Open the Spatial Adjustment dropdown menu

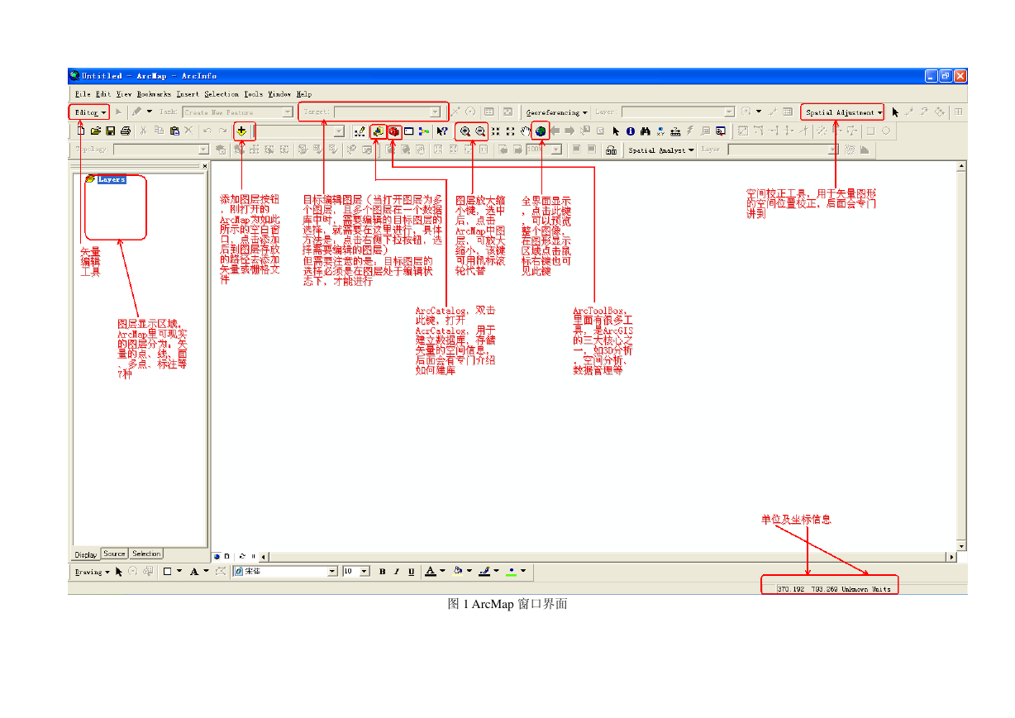844,112
